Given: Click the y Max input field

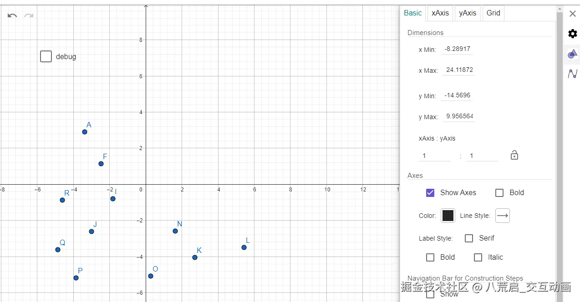Looking at the screenshot, I should coord(458,116).
